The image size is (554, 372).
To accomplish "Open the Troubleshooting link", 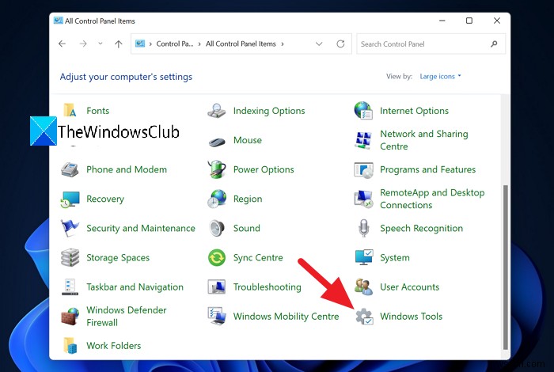I will pyautogui.click(x=268, y=287).
